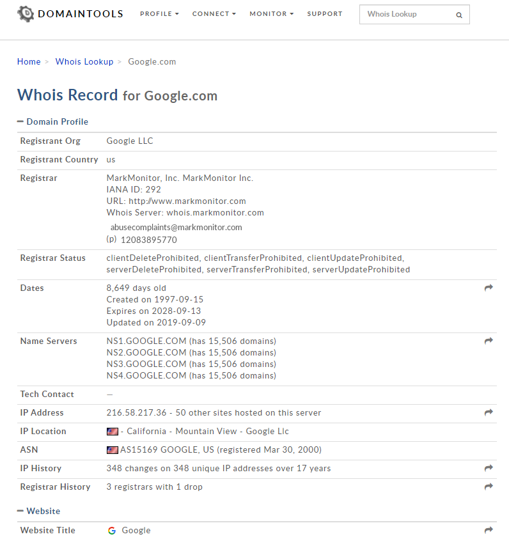Select the phone number 12083895770
The height and width of the screenshot is (539, 509).
[149, 240]
